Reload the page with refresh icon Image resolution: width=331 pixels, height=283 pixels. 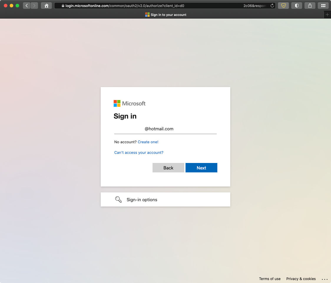272,6
